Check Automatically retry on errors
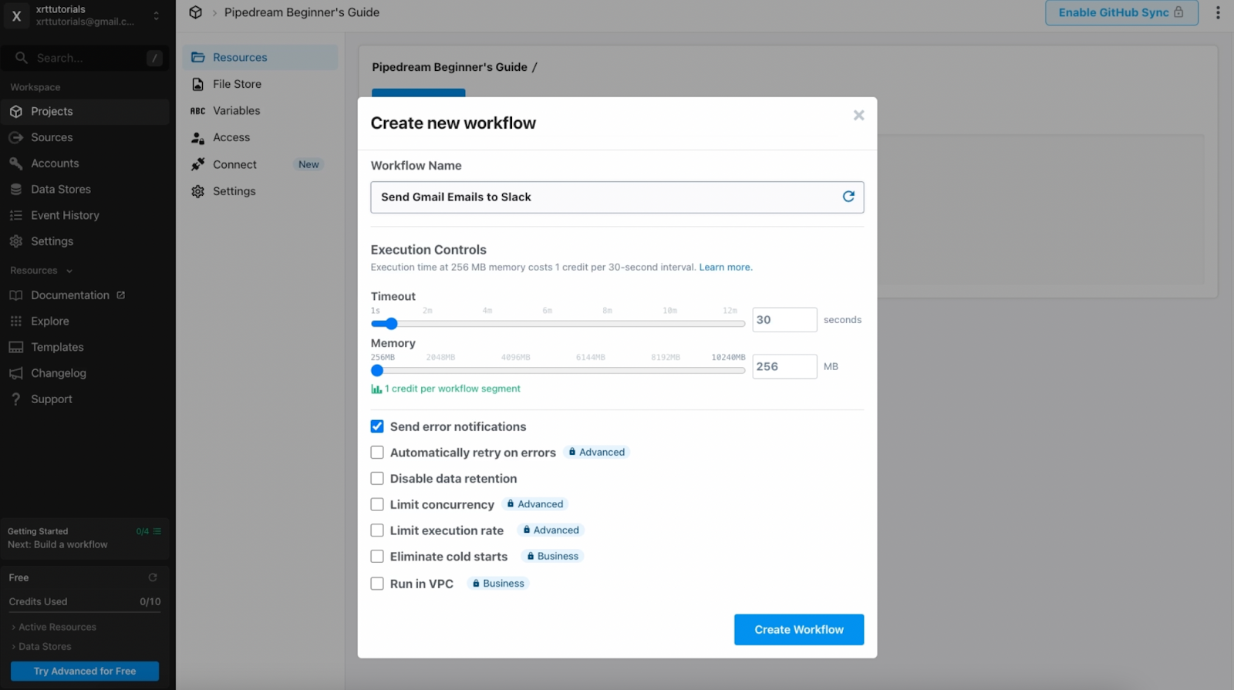This screenshot has height=690, width=1234. coord(377,453)
